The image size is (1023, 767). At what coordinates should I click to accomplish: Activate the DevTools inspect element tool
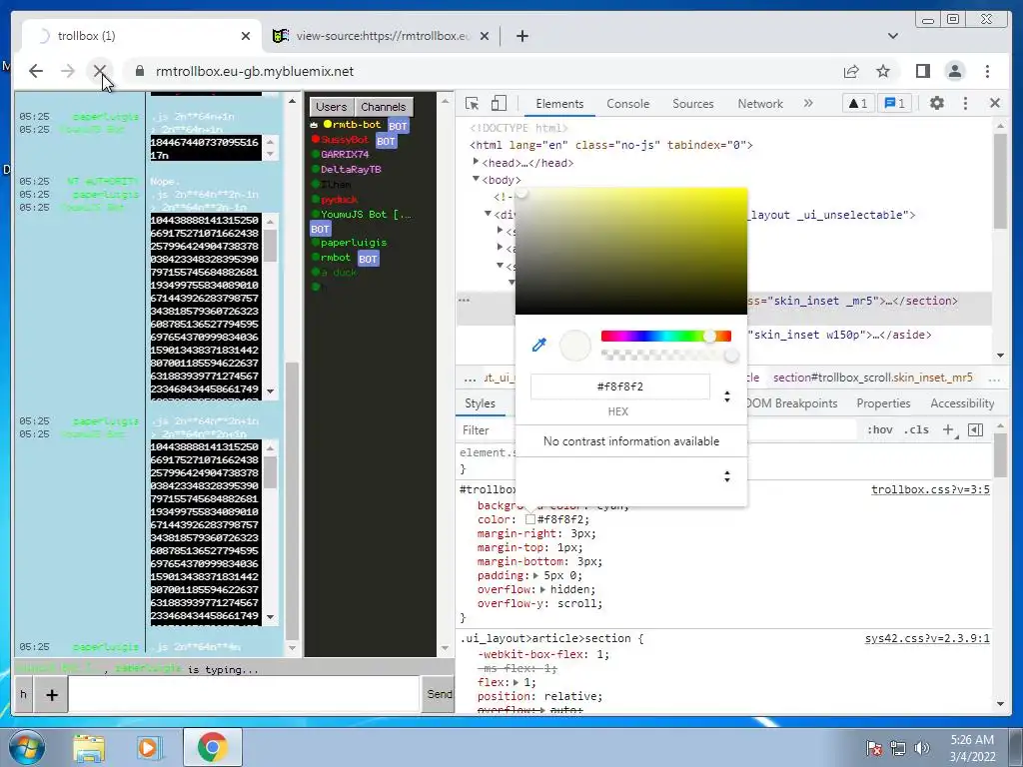coord(473,103)
